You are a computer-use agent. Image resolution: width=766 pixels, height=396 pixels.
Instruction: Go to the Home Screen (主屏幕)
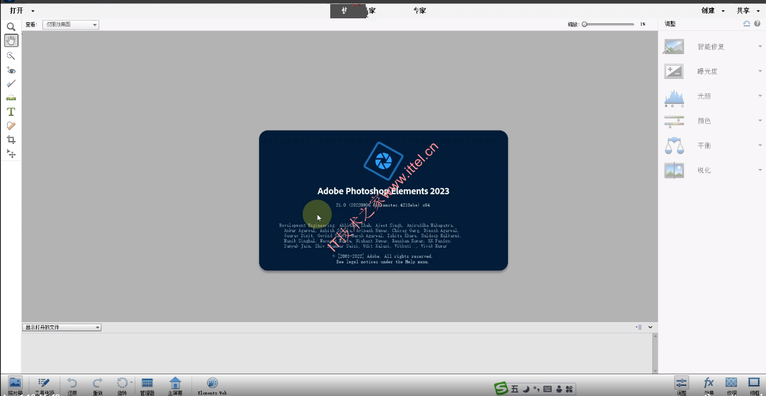coord(175,383)
